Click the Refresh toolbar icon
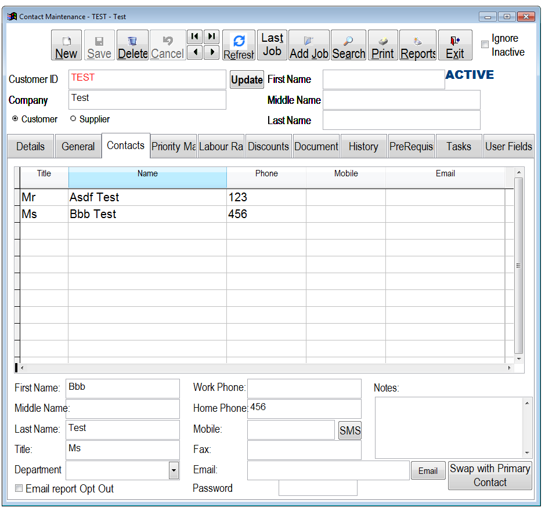Image resolution: width=545 pixels, height=511 pixels. 239,45
